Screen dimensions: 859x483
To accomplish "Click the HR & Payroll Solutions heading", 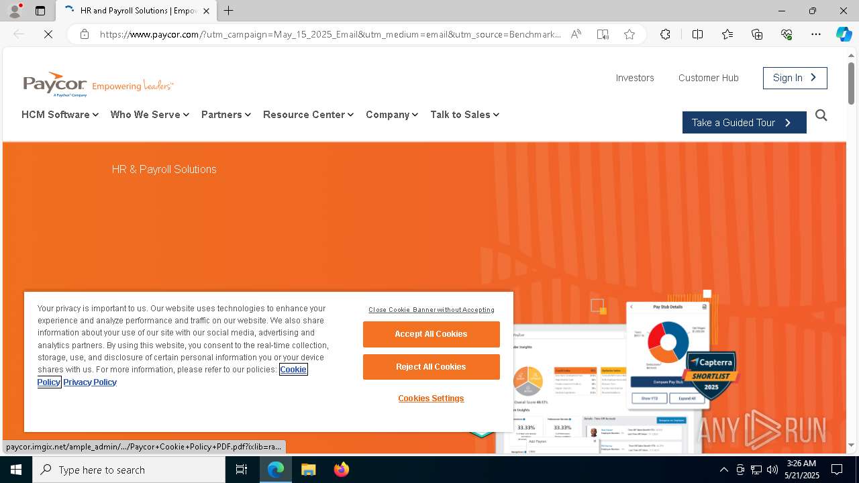I will [x=164, y=170].
